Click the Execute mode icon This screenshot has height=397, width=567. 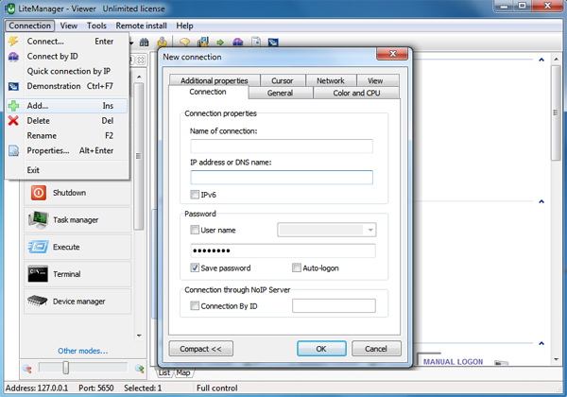(x=38, y=247)
